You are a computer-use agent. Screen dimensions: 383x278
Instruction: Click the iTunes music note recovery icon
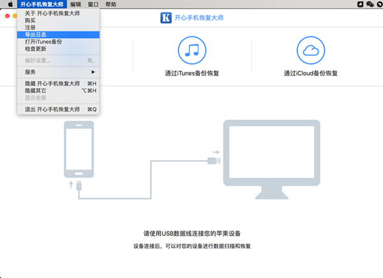pyautogui.click(x=192, y=50)
